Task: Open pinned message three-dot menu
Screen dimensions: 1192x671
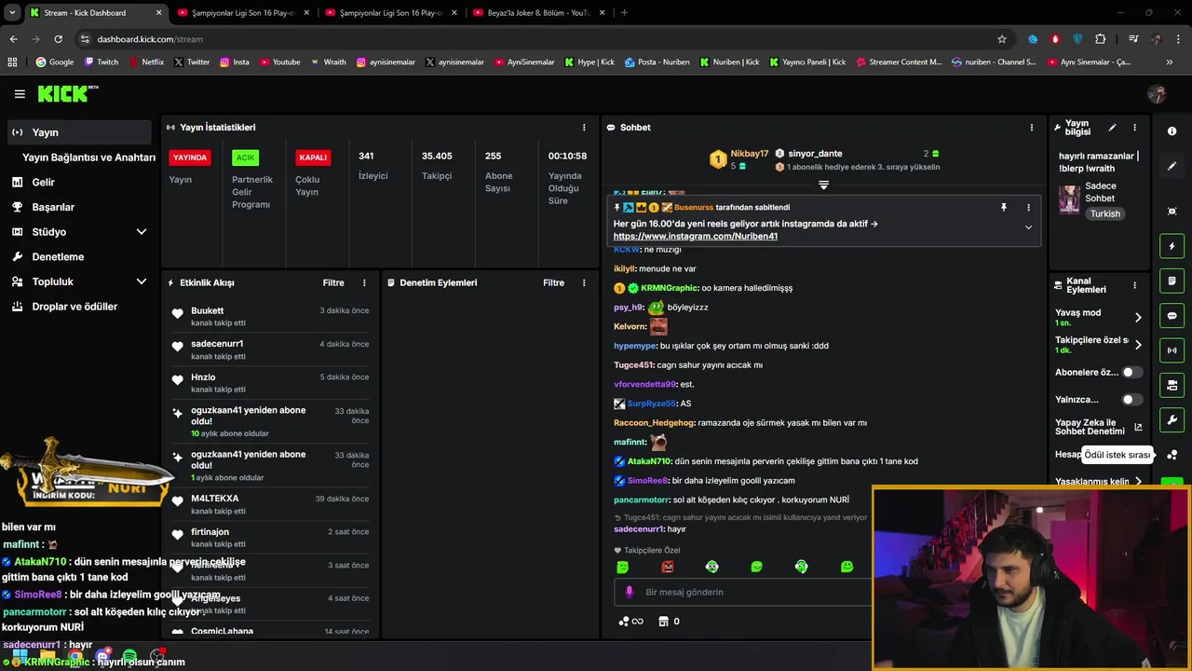Action: [x=1028, y=208]
